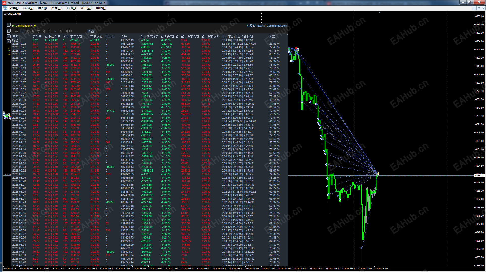Click the 盈亏金额 profit column header

coord(76,37)
